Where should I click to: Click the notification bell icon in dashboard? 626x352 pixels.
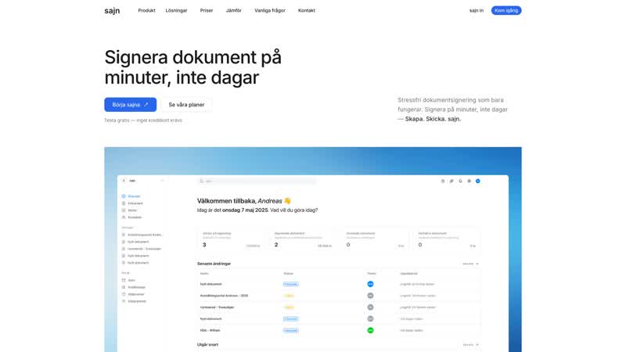tap(460, 181)
